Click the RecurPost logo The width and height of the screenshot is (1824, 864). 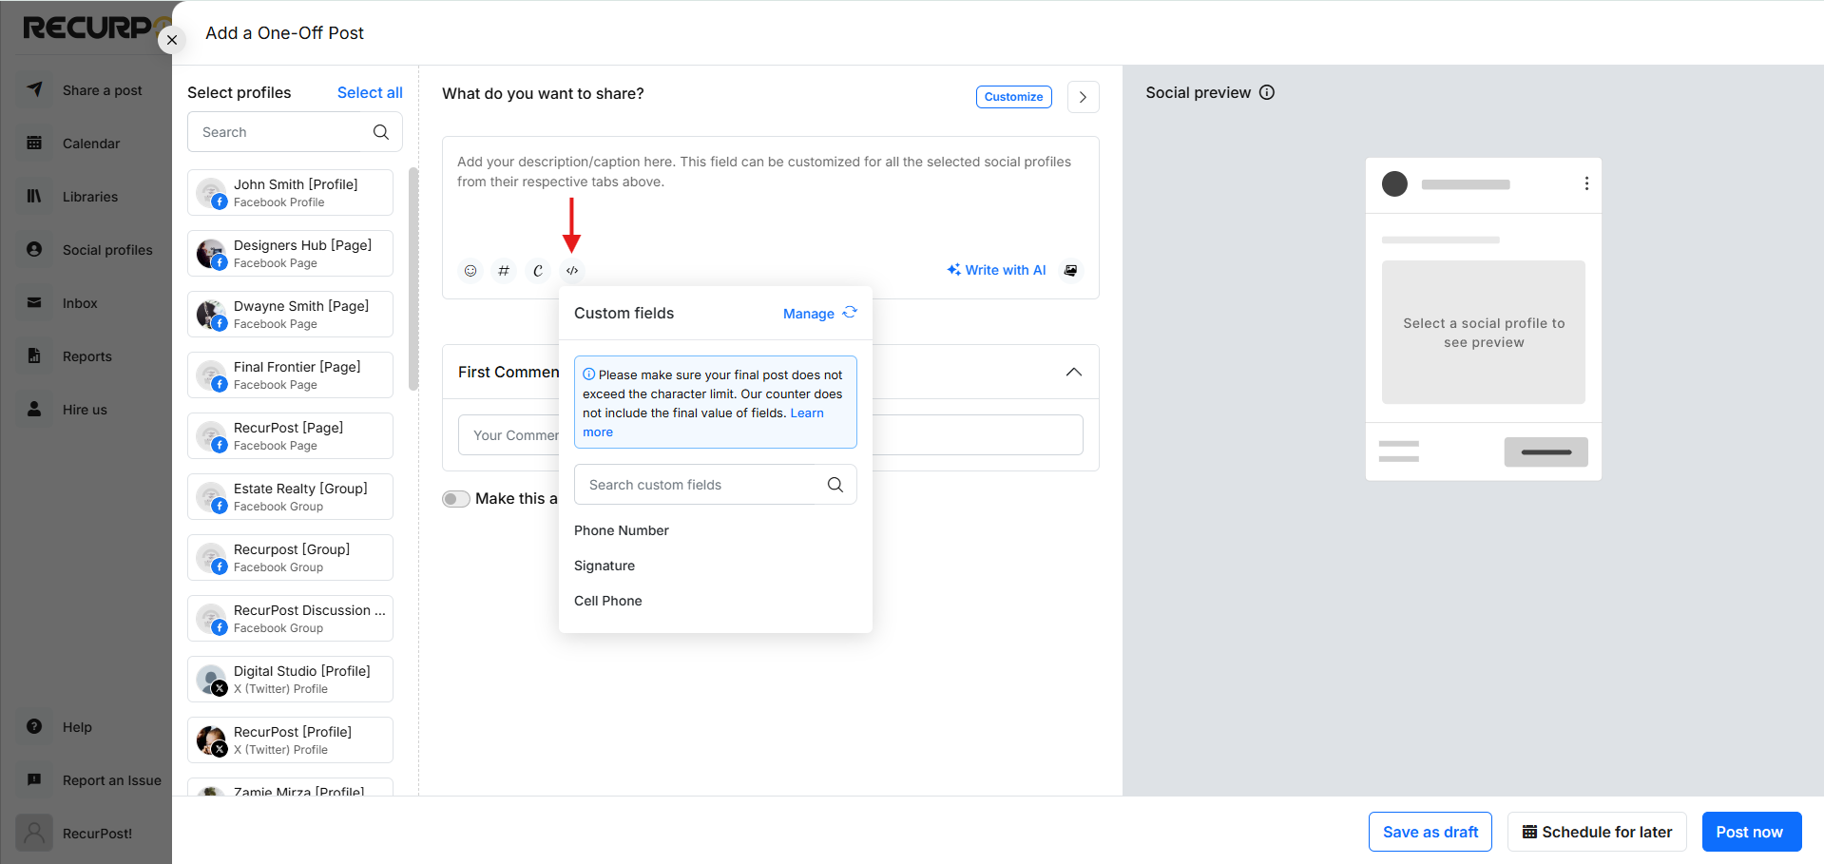pos(95,28)
